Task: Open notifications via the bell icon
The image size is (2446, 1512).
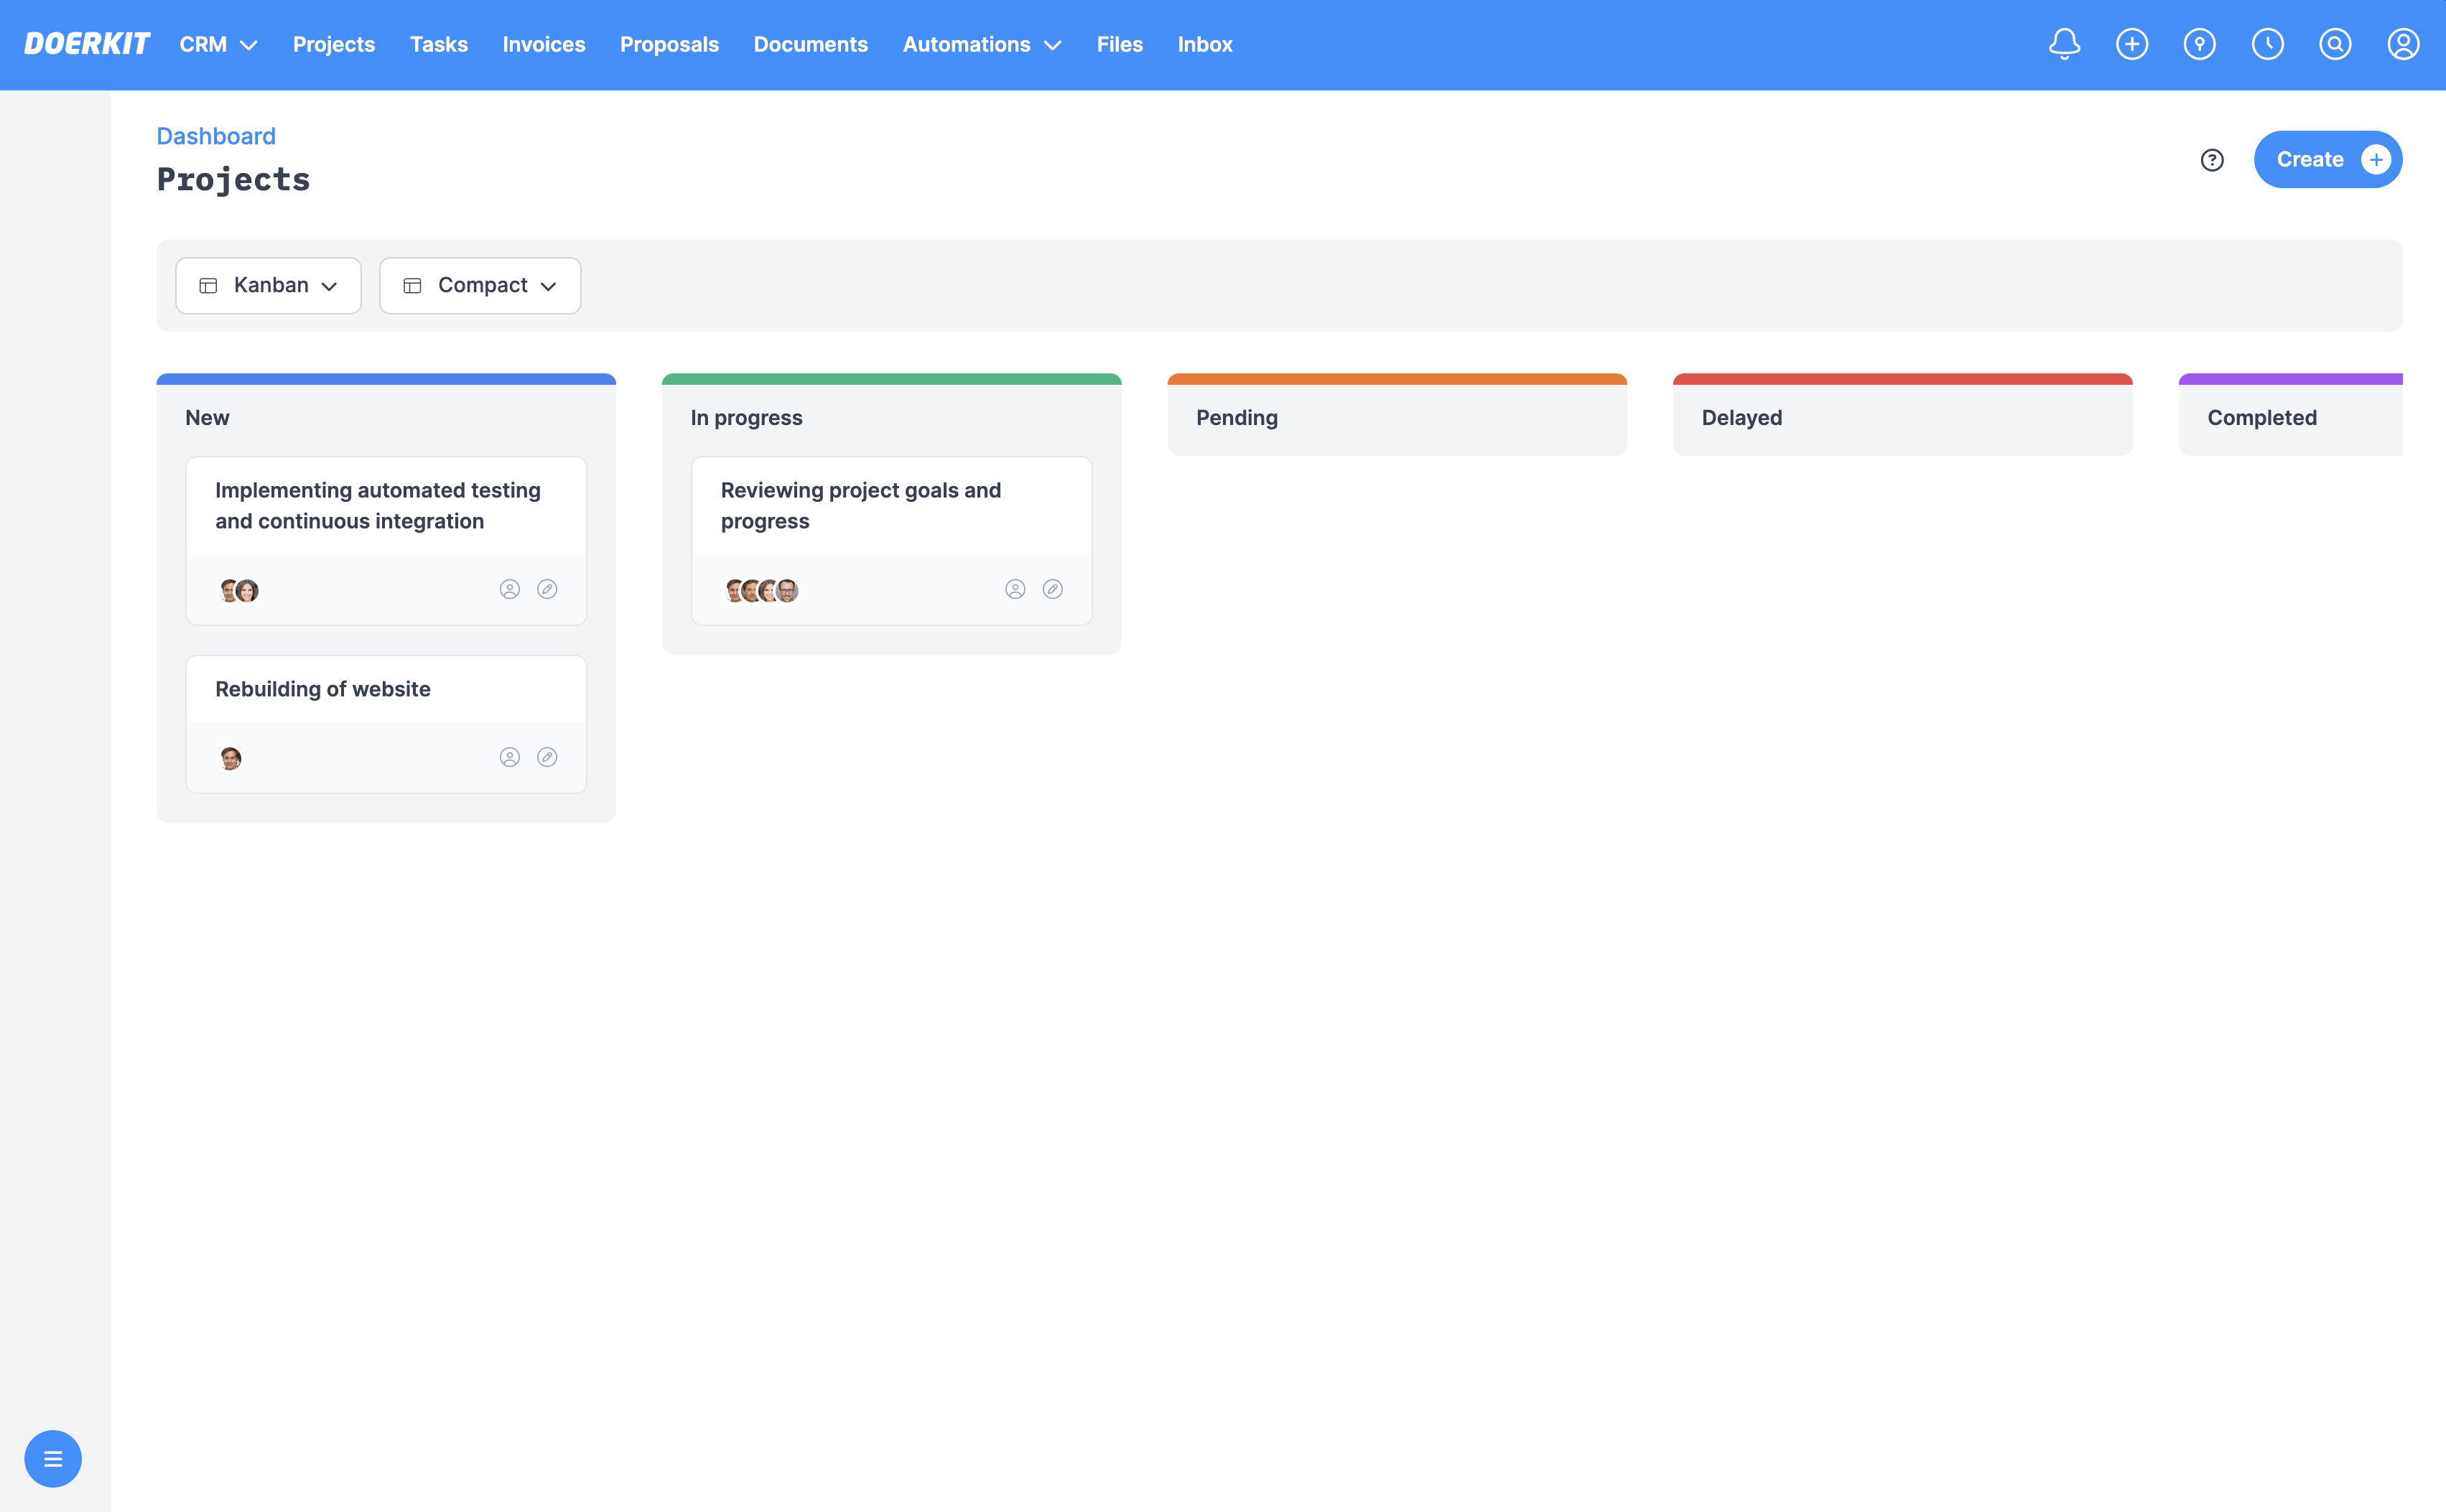Action: pos(2063,44)
